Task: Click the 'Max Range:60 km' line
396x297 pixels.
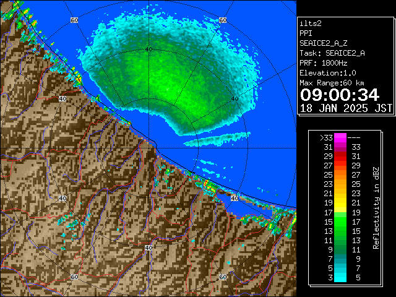Action: click(332, 83)
